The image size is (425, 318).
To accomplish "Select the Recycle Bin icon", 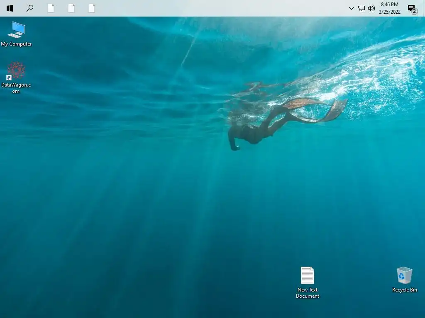I will click(x=404, y=279).
